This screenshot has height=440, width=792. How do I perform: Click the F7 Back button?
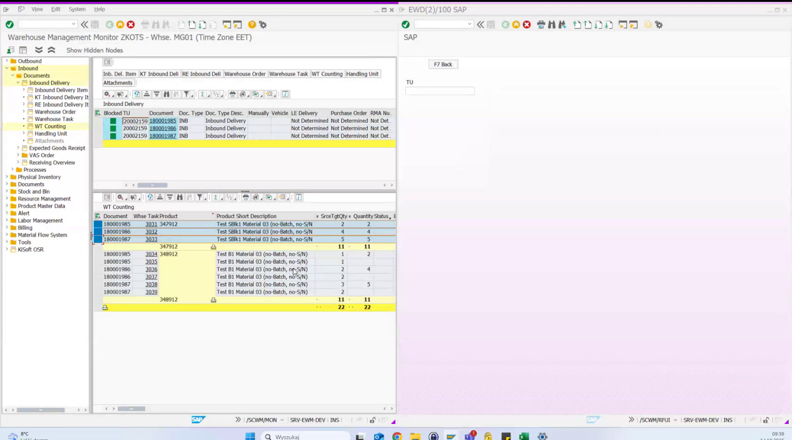[x=443, y=64]
